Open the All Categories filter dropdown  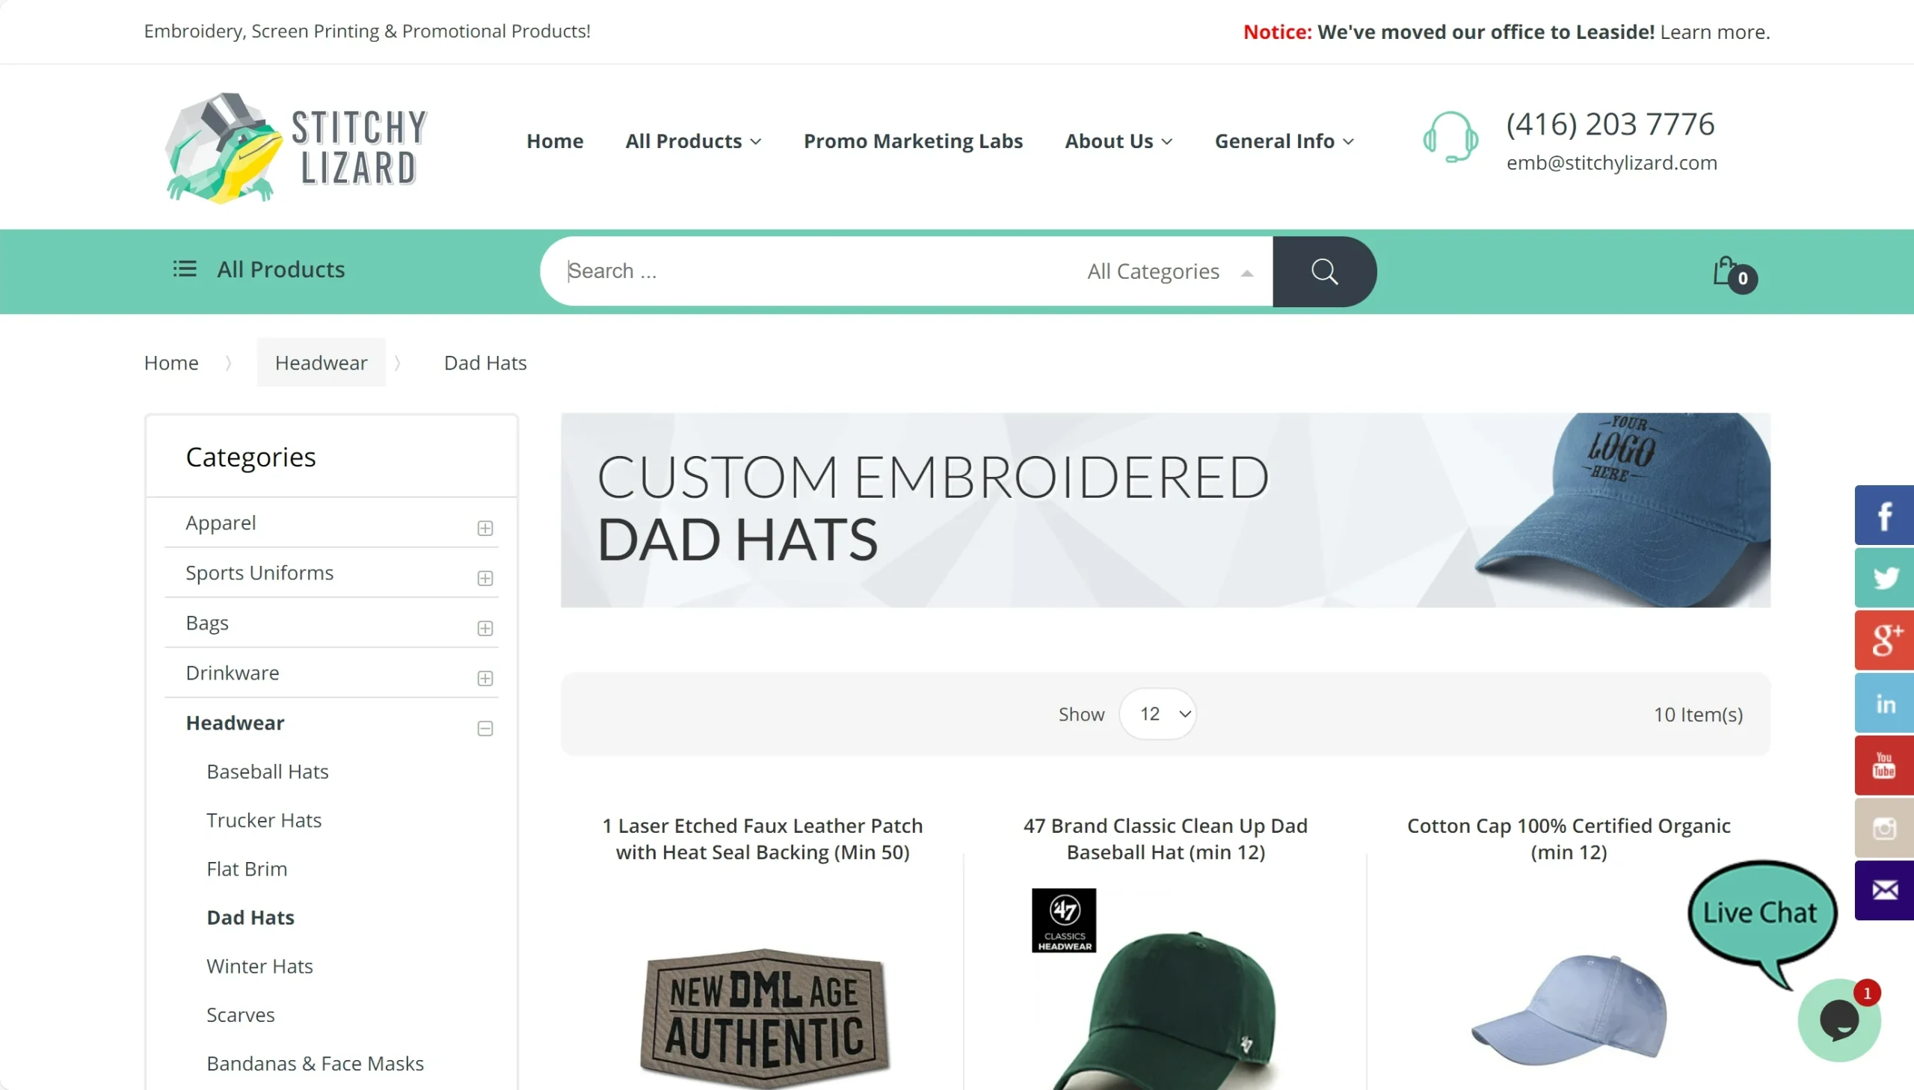coord(1167,271)
